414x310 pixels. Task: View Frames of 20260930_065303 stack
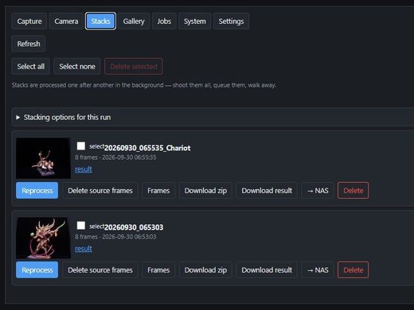tap(158, 270)
